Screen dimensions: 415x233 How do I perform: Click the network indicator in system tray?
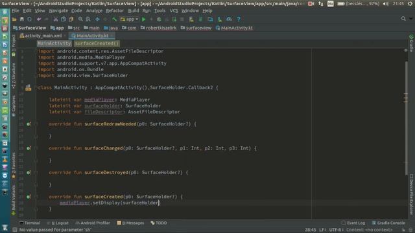tap(321, 4)
